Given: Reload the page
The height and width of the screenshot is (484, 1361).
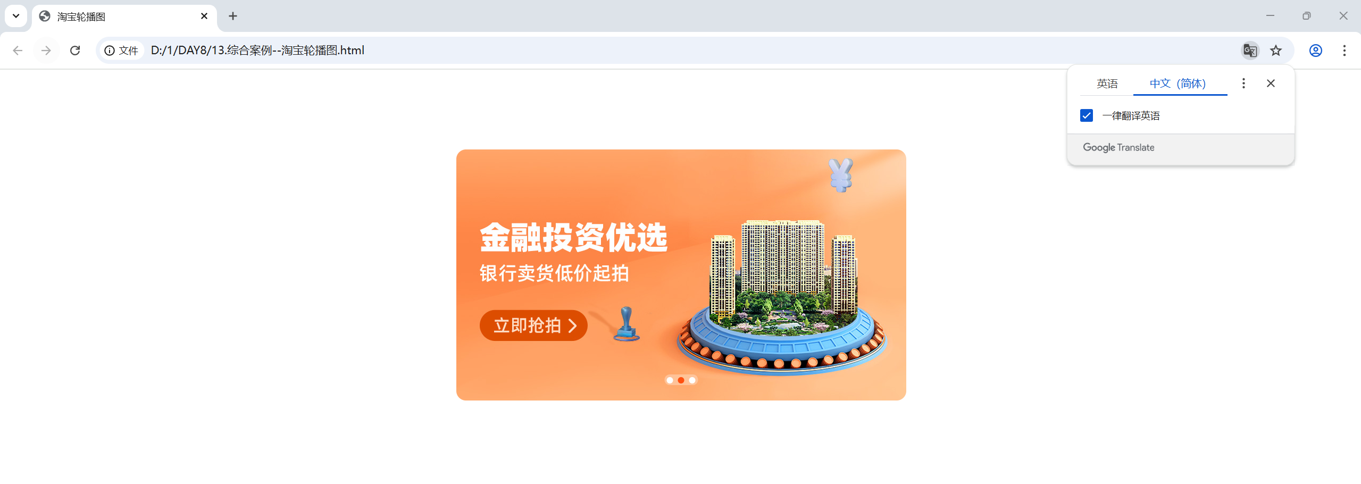Looking at the screenshot, I should click(75, 51).
